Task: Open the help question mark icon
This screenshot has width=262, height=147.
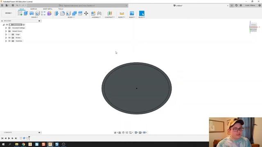Action: click(260, 5)
